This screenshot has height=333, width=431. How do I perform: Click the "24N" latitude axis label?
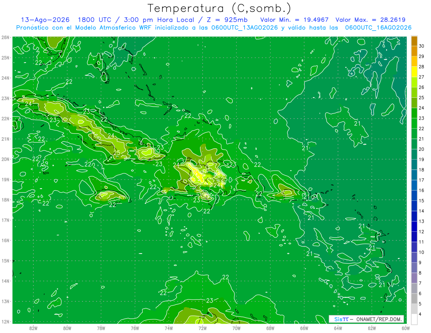click(5, 78)
